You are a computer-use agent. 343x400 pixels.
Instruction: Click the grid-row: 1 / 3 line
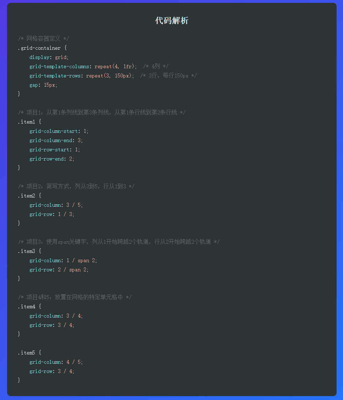[x=52, y=214]
